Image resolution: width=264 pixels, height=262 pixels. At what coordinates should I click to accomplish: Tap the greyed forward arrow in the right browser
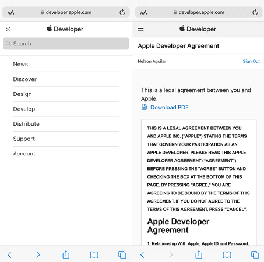coord(171,254)
